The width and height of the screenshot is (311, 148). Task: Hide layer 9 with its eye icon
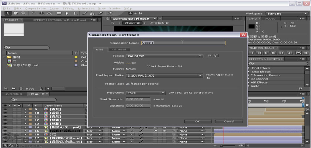pyautogui.click(x=5, y=109)
